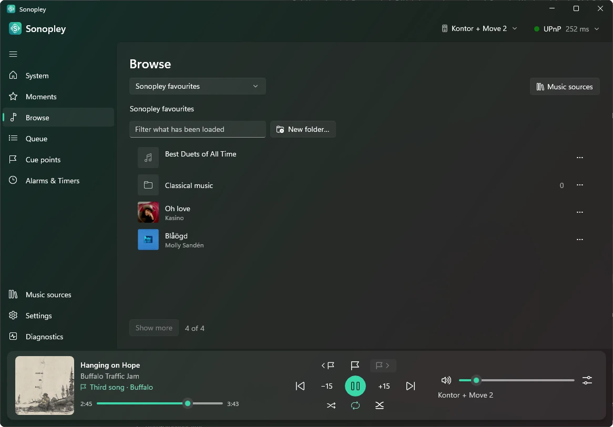Jump to previous cue point flag

click(328, 365)
